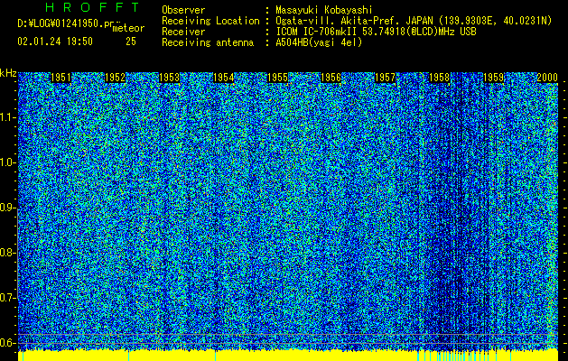Image resolution: width=568 pixels, height=361 pixels.
Task: Click the 1955 time marker
Action: pyautogui.click(x=277, y=78)
